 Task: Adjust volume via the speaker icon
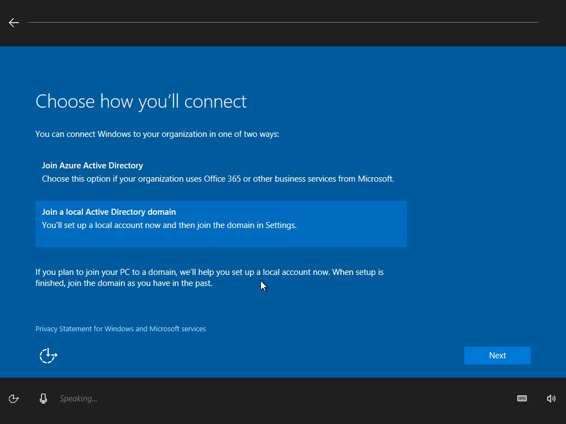pyautogui.click(x=551, y=399)
